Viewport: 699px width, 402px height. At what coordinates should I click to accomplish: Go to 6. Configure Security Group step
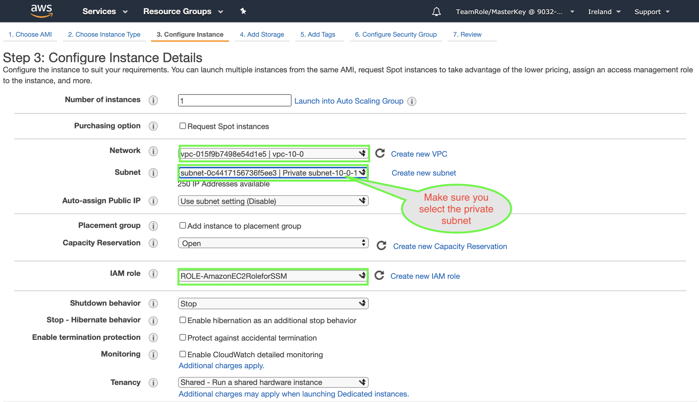(x=396, y=35)
